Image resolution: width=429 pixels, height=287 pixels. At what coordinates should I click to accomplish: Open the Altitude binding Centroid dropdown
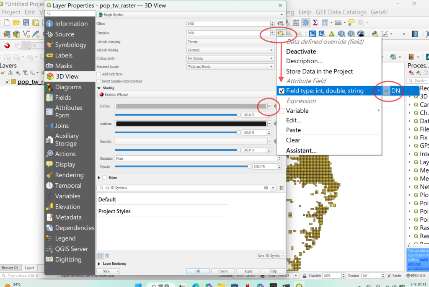230,50
